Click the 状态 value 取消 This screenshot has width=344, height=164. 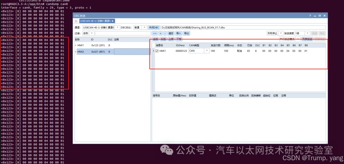(239, 51)
